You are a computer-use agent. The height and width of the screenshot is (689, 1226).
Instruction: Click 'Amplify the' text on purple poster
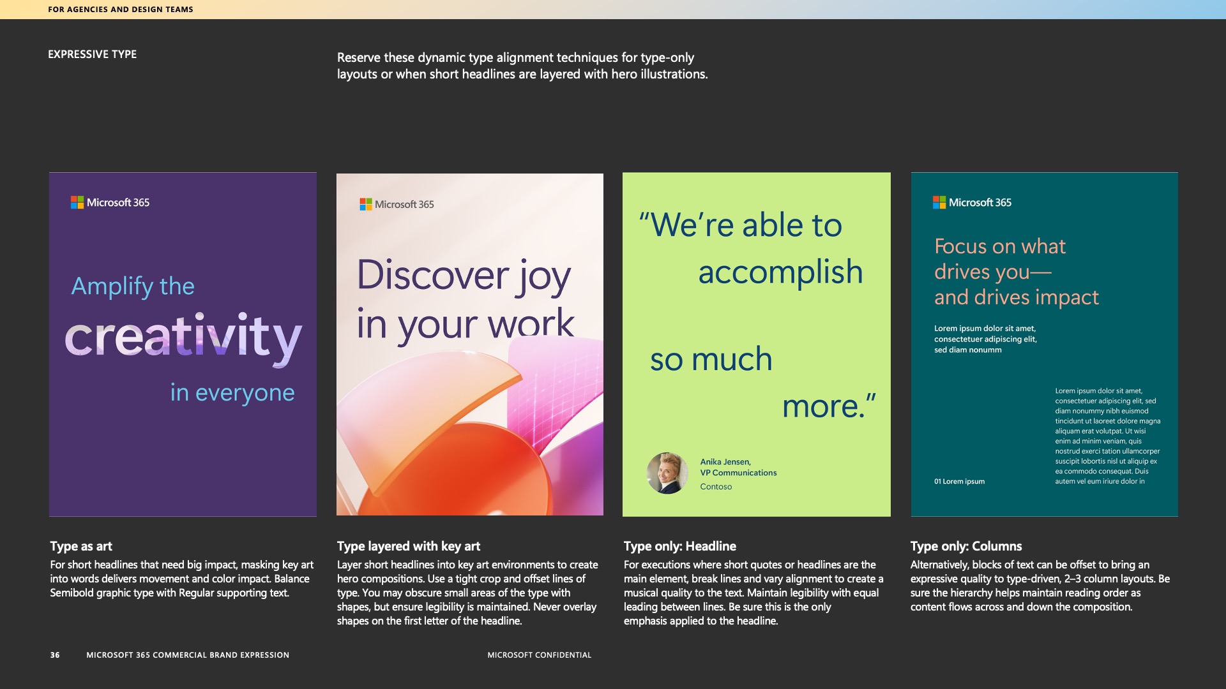[x=133, y=286]
